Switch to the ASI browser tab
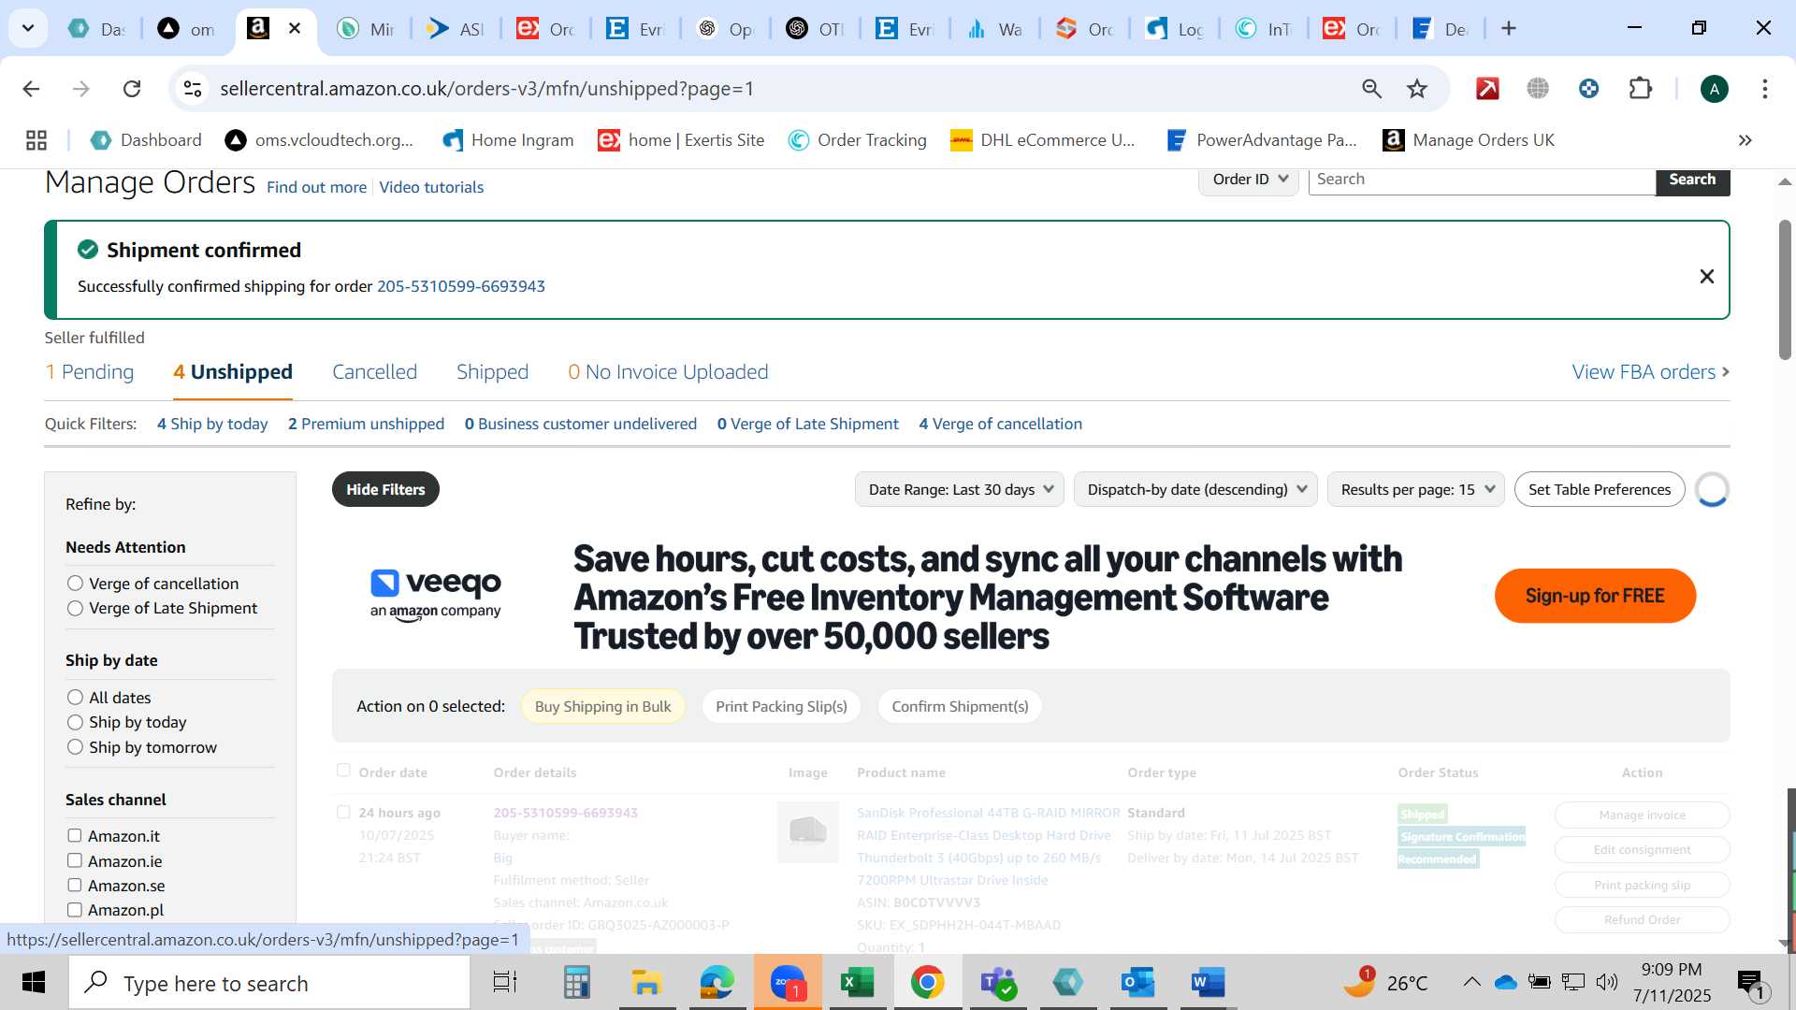 pyautogui.click(x=456, y=29)
